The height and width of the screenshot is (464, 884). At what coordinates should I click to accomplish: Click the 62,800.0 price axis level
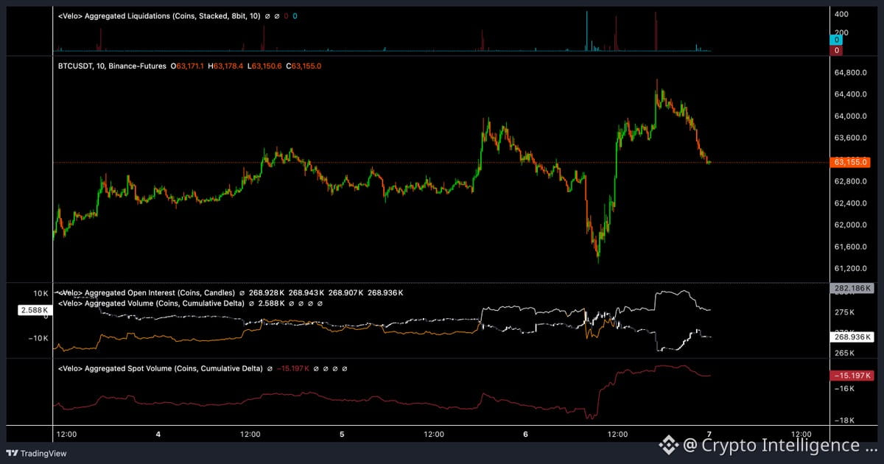pyautogui.click(x=849, y=181)
